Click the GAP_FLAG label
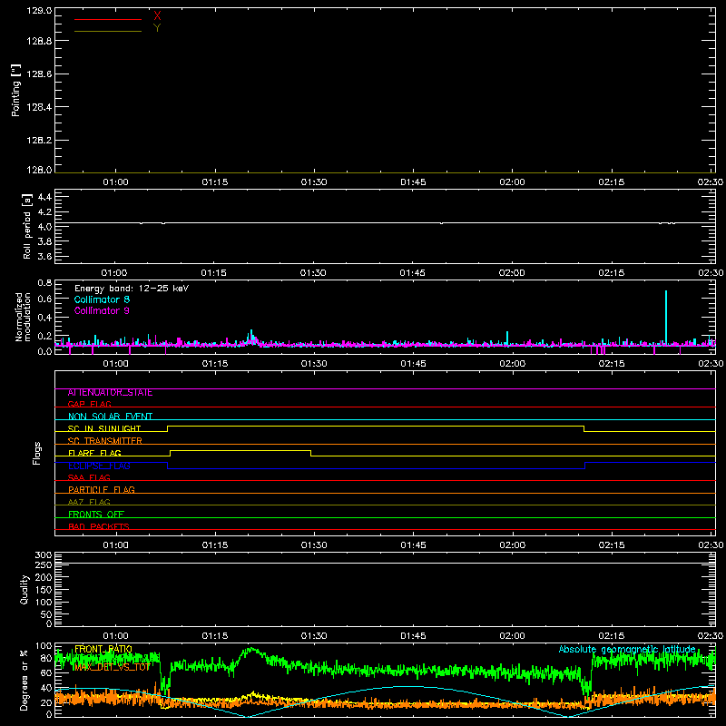726x726 pixels. click(x=89, y=404)
